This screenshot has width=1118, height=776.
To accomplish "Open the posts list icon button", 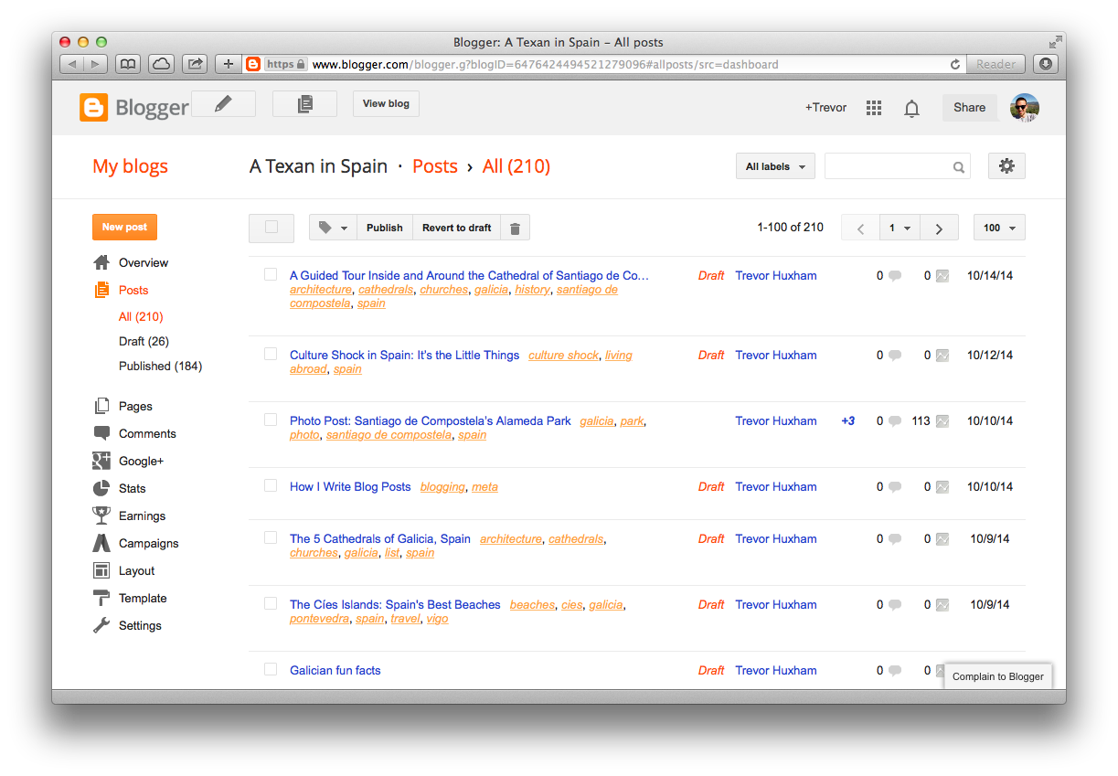I will pos(304,104).
